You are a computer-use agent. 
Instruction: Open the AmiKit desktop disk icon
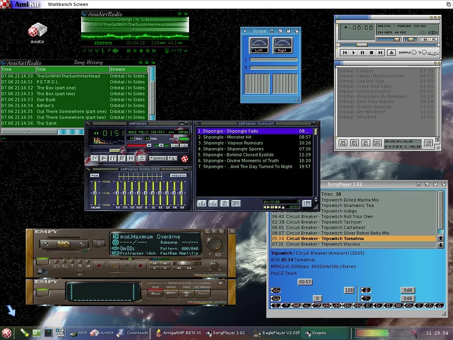point(37,31)
